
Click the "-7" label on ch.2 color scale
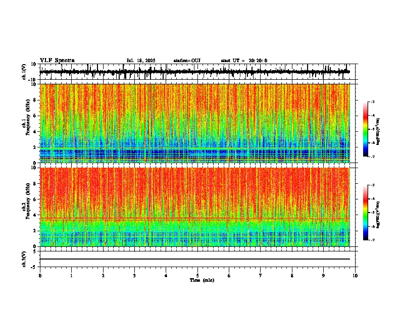pyautogui.click(x=372, y=240)
